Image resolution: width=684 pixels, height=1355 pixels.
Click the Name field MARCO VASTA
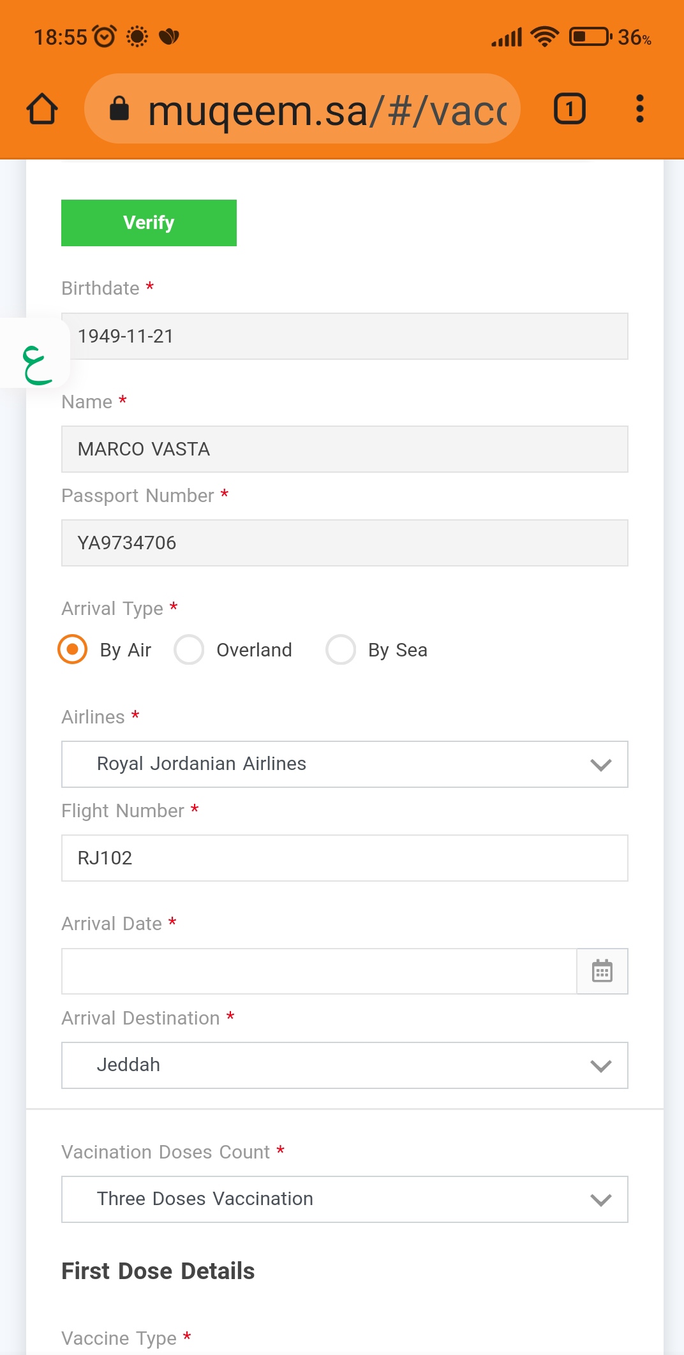click(345, 449)
